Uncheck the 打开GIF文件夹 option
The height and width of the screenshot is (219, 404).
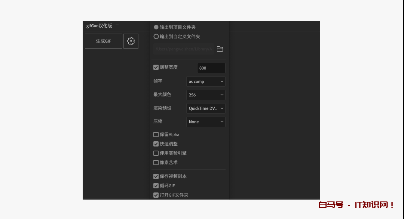(x=156, y=195)
